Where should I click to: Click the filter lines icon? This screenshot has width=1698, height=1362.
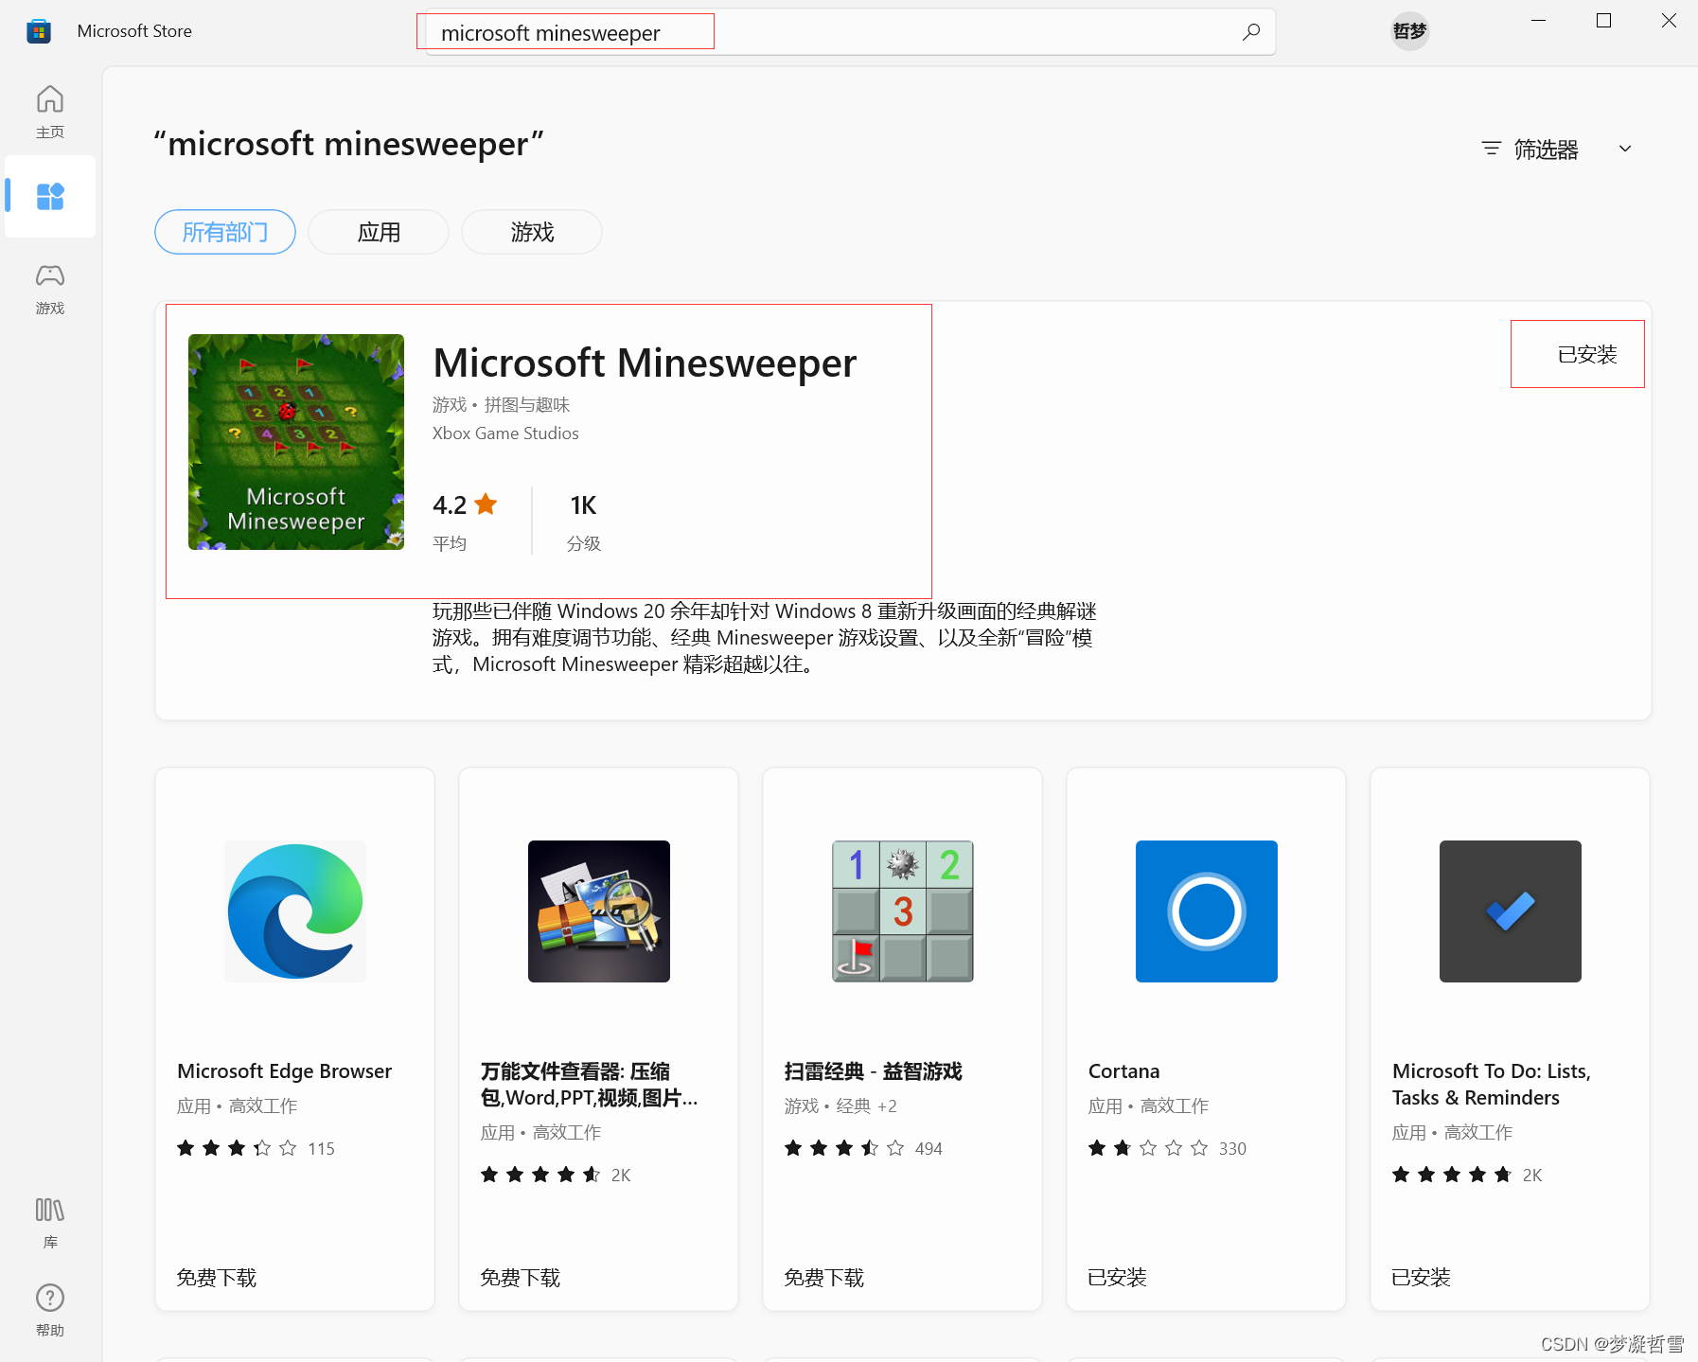coord(1492,149)
